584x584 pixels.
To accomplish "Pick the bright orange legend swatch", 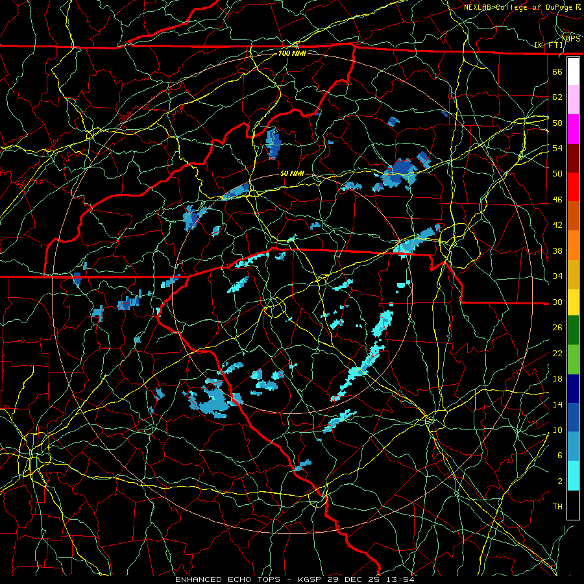I will pos(573,245).
